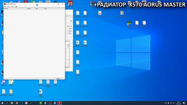Click the play arrow in the background window
This screenshot has width=187, height=105.
(x=71, y=21)
